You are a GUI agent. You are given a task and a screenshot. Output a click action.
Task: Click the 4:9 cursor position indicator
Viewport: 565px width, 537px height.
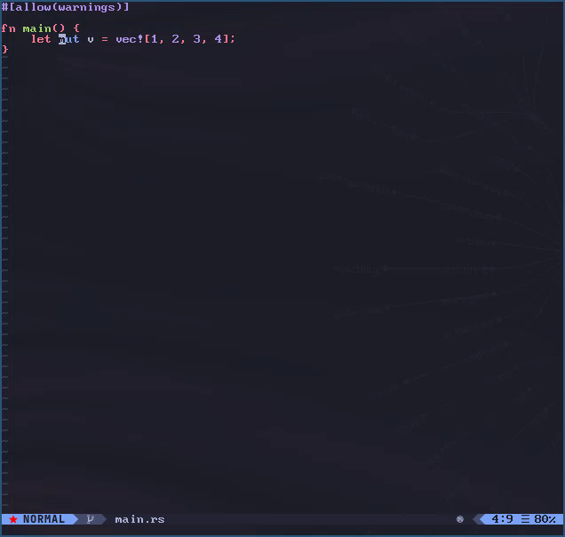tap(502, 519)
